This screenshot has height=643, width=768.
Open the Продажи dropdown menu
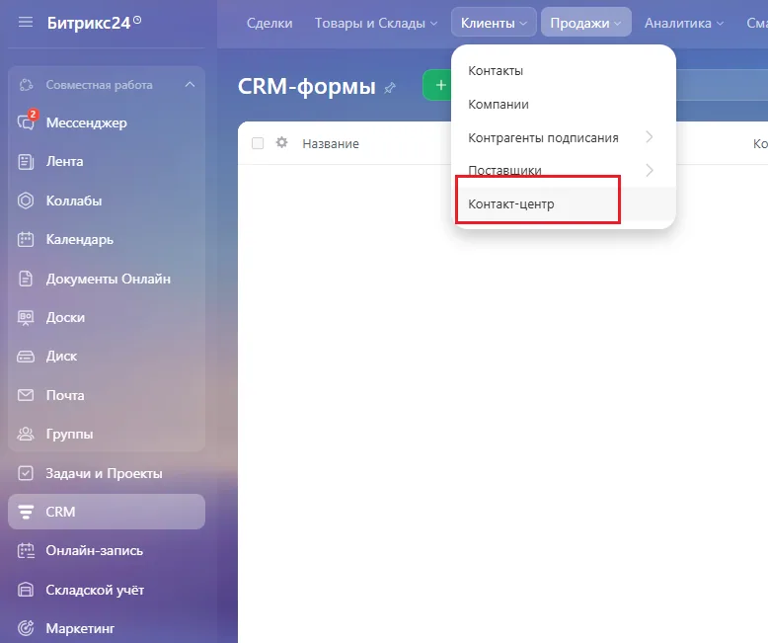[x=585, y=23]
